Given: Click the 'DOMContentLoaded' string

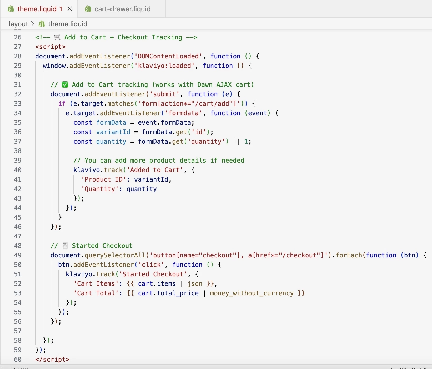Looking at the screenshot, I should click(168, 56).
